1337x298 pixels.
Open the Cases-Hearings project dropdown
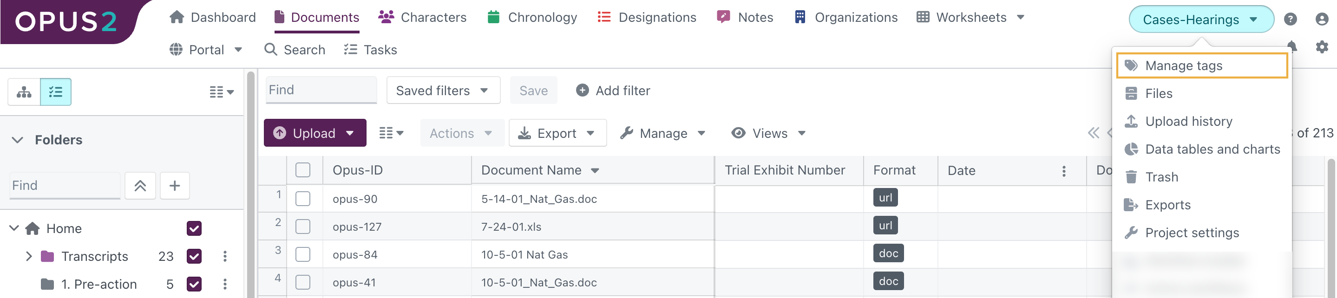(x=1200, y=19)
